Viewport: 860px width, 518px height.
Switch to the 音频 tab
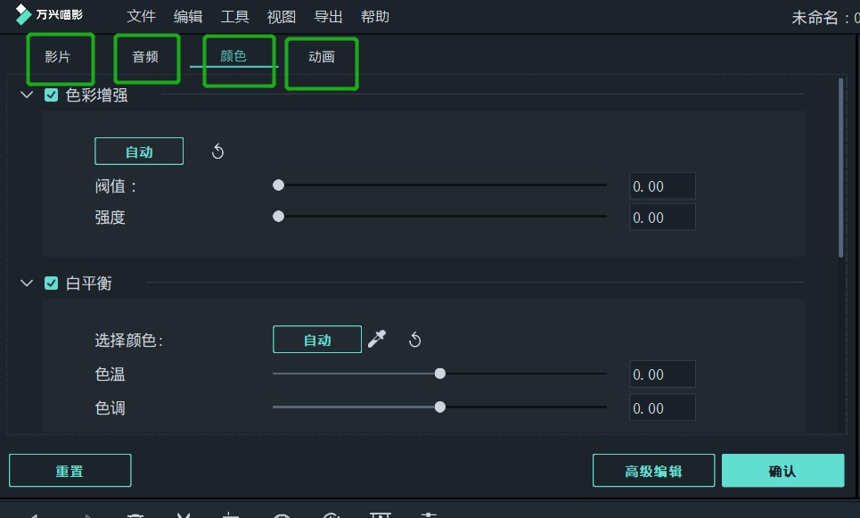click(x=145, y=57)
